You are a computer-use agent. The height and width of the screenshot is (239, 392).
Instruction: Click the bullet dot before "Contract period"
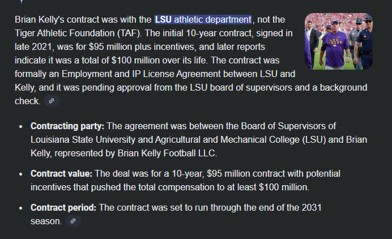pos(20,208)
